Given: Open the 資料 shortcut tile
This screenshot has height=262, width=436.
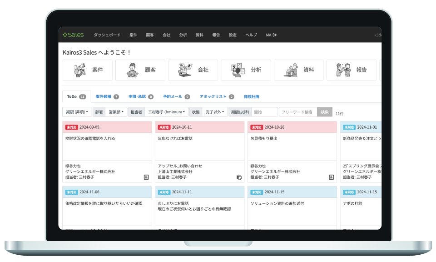Looking at the screenshot, I should (x=298, y=70).
